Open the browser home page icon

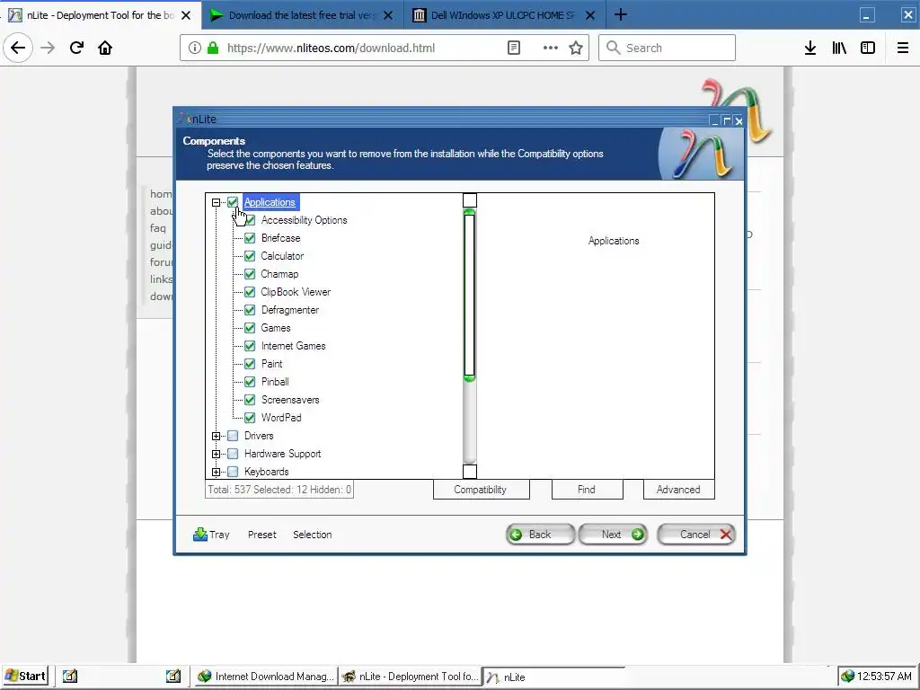coord(105,48)
